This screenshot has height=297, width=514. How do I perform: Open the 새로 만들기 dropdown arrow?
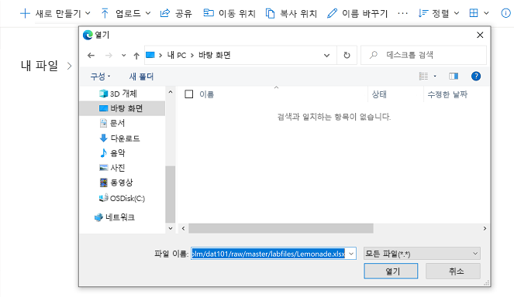pos(88,13)
